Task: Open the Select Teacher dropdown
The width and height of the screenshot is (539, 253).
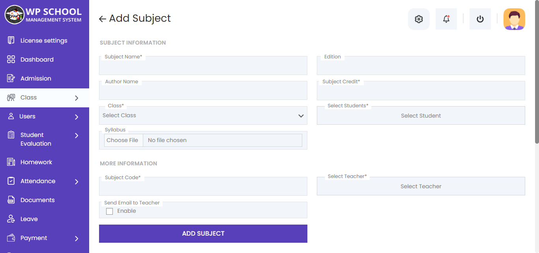Action: pyautogui.click(x=421, y=186)
